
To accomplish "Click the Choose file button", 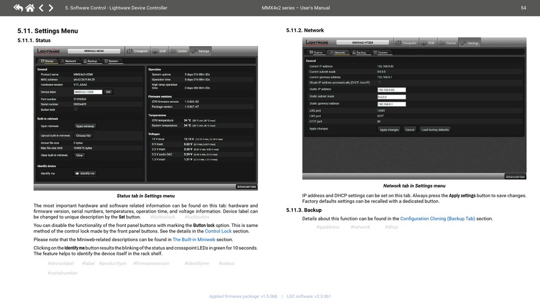I will (84, 136).
